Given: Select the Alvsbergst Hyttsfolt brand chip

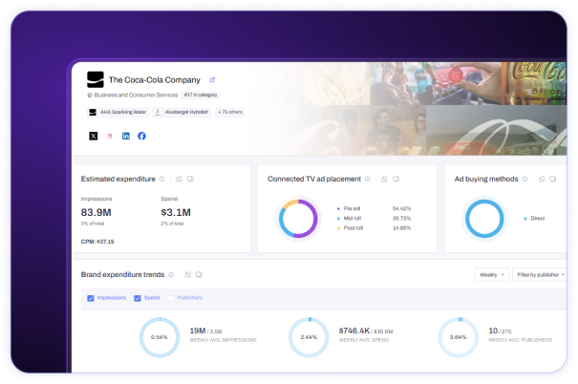Looking at the screenshot, I should tap(182, 112).
